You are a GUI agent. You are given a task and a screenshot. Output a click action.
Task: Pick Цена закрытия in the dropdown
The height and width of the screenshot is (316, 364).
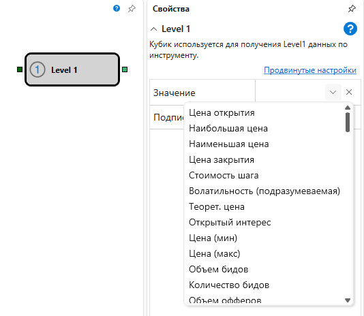(x=222, y=159)
